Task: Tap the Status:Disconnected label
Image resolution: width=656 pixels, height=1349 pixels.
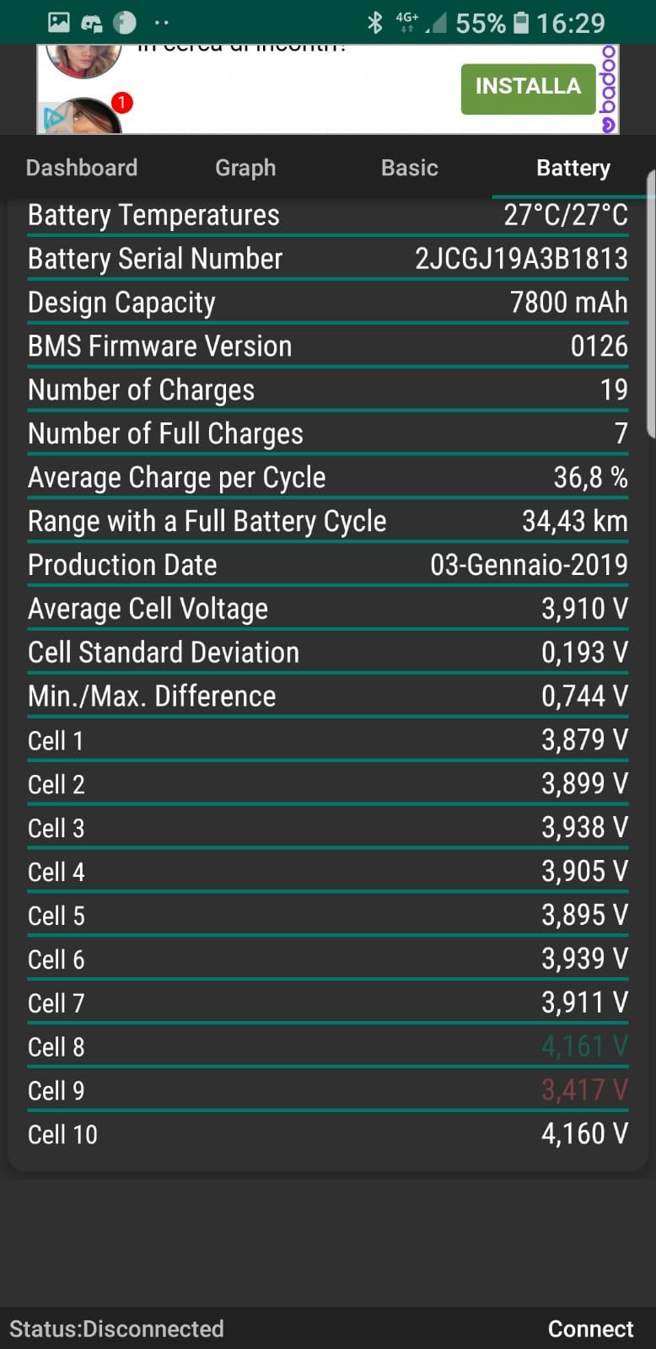Action: coord(116,1329)
